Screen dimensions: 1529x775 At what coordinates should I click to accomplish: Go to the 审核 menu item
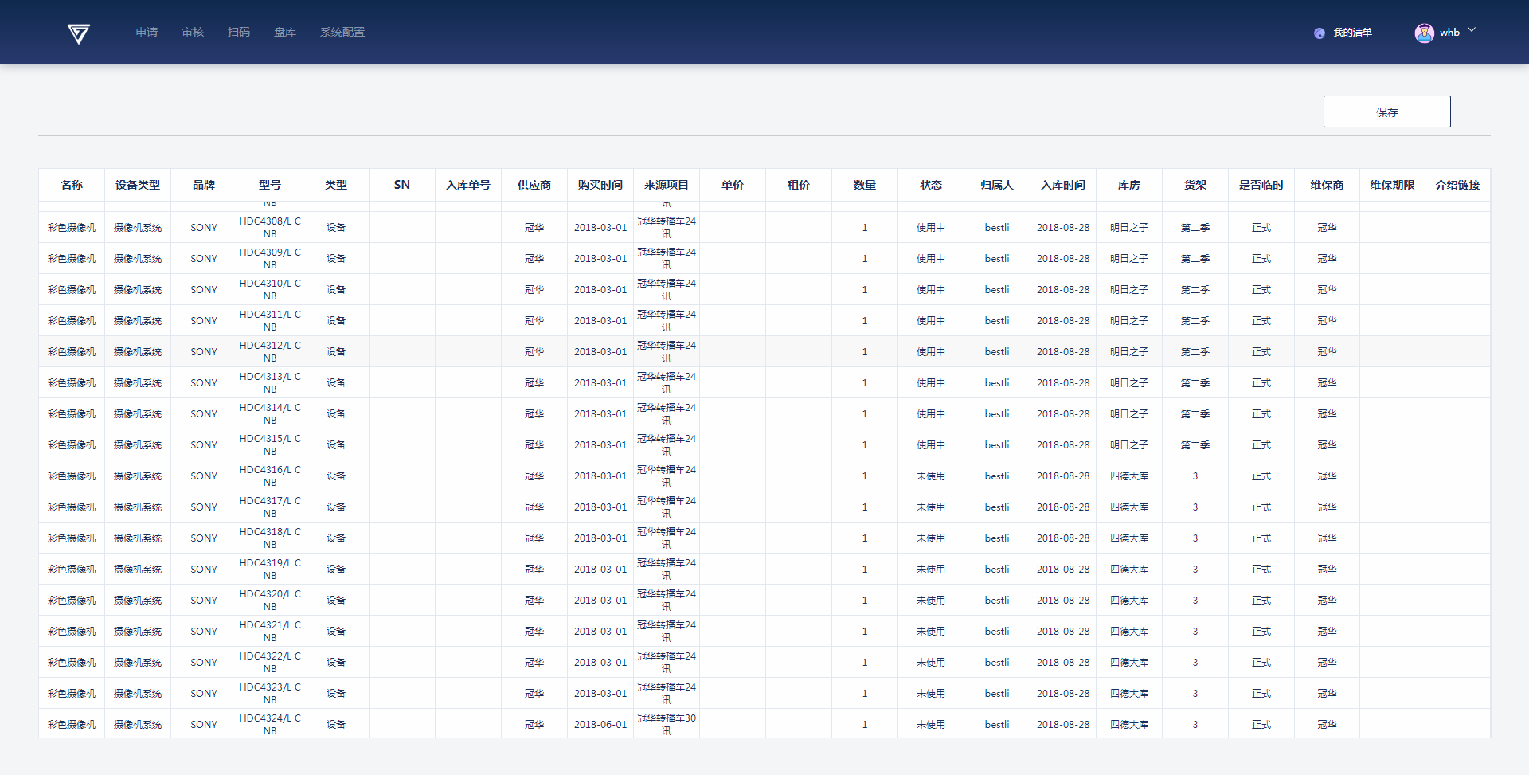coord(193,33)
